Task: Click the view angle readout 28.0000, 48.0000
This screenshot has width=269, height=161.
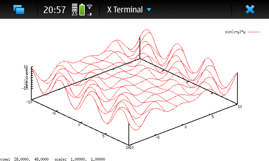Action: click(x=31, y=159)
